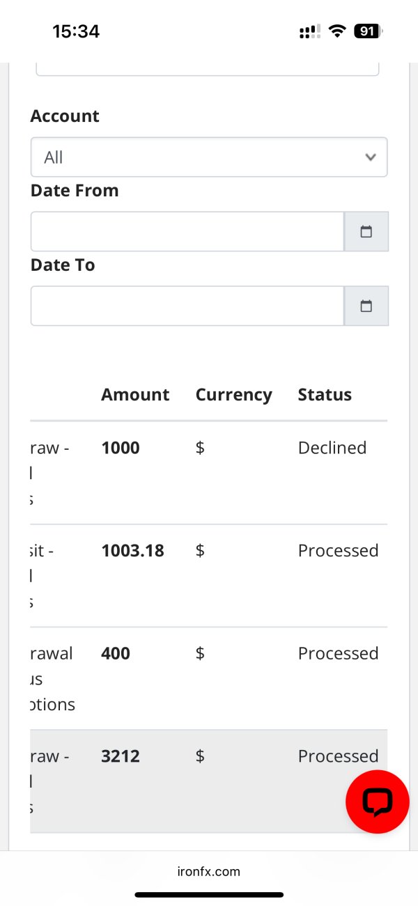Sort by the Amount column header
The image size is (418, 906).
[135, 395]
